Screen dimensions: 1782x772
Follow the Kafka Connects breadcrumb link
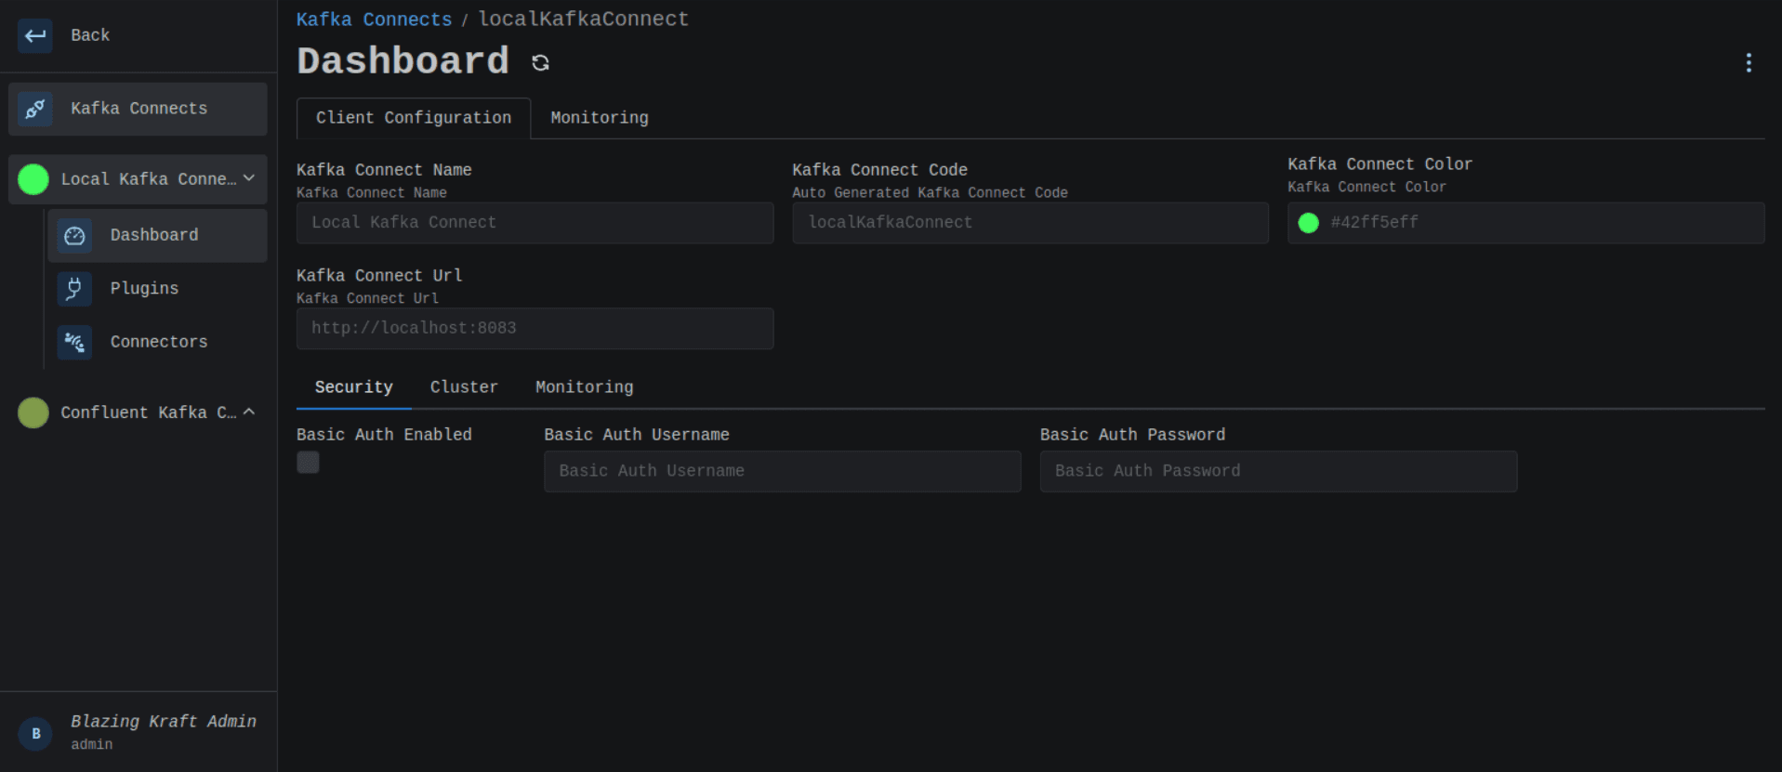(x=374, y=20)
